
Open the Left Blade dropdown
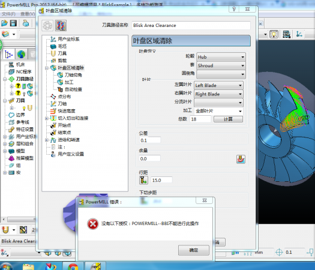[218, 85]
